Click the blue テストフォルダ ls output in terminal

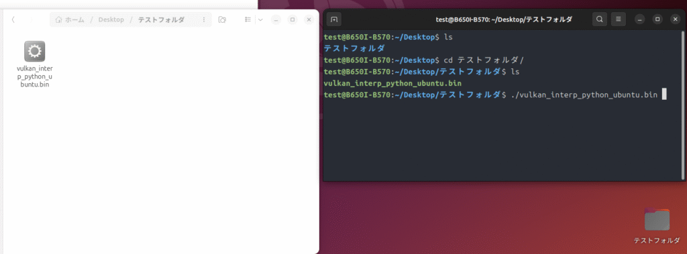coord(354,49)
